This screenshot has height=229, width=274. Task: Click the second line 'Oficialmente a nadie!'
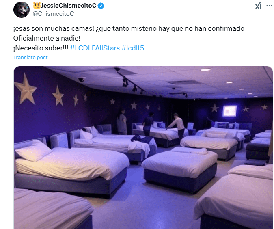47,38
